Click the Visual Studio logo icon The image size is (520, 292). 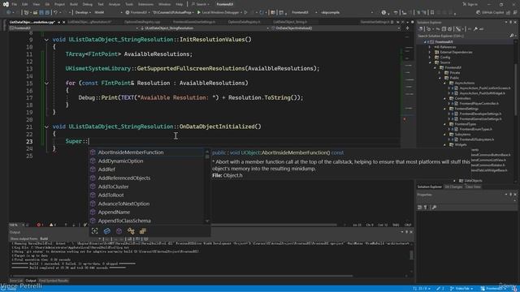6,4
